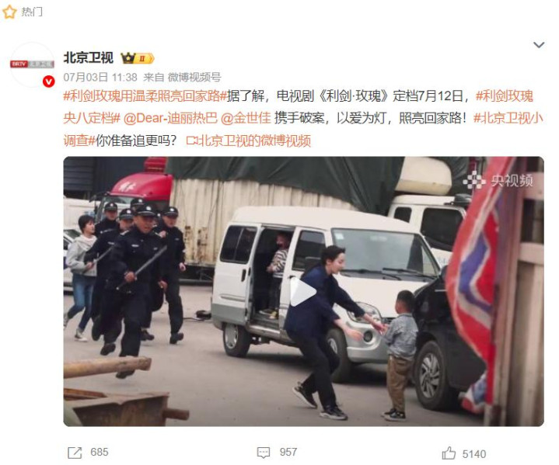Click the star icon beside 热门
The height and width of the screenshot is (465, 559).
[x=9, y=12]
